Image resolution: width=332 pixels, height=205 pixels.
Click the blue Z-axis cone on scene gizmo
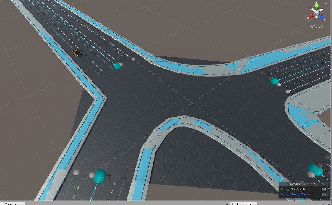click(x=321, y=17)
